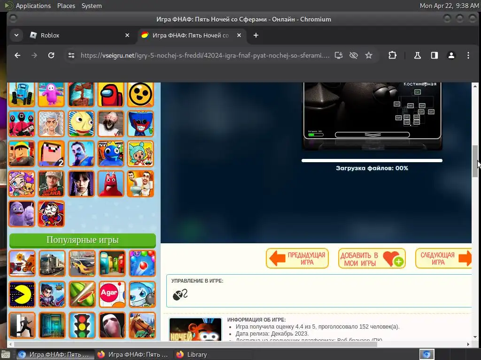Expand the tab search dropdown arrow

pos(16,35)
